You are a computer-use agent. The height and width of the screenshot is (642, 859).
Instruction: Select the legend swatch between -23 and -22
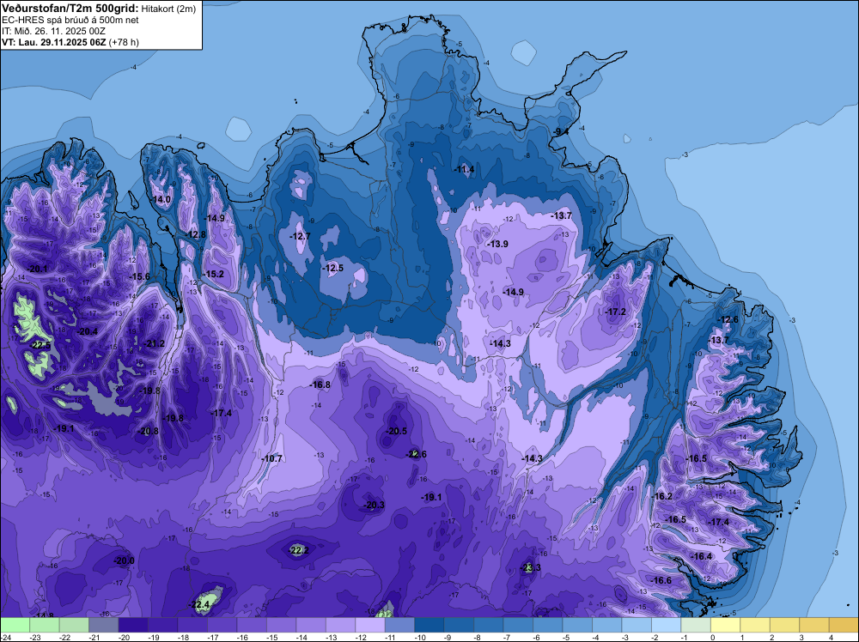[45, 625]
